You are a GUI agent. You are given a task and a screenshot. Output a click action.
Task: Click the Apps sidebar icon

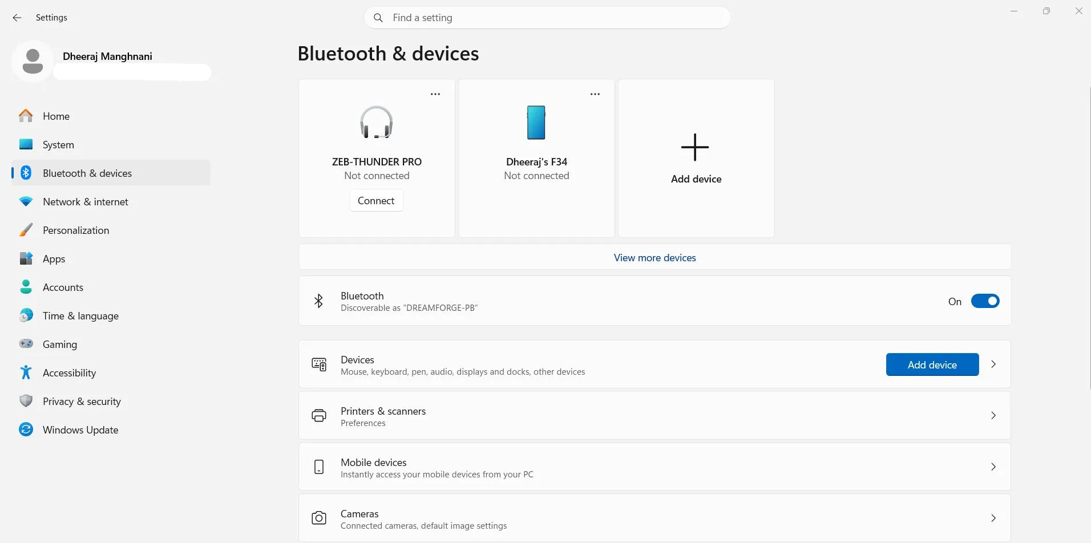(26, 258)
